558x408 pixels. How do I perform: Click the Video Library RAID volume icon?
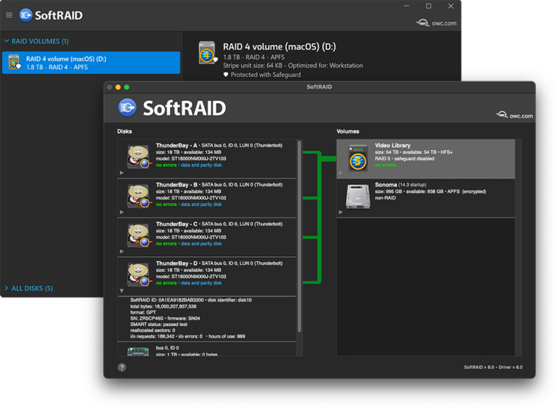[357, 158]
